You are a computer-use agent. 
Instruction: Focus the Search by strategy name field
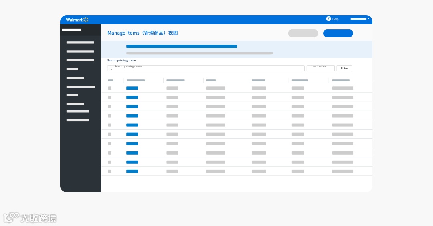[206, 68]
